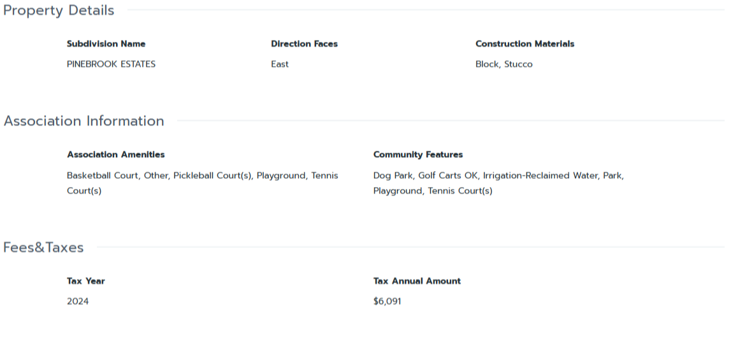731x348 pixels.
Task: Click the $6,091 tax amount value
Action: coord(387,302)
